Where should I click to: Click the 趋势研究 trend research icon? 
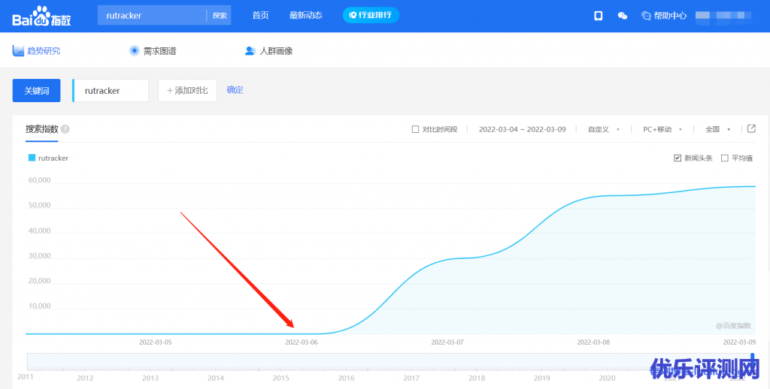19,51
